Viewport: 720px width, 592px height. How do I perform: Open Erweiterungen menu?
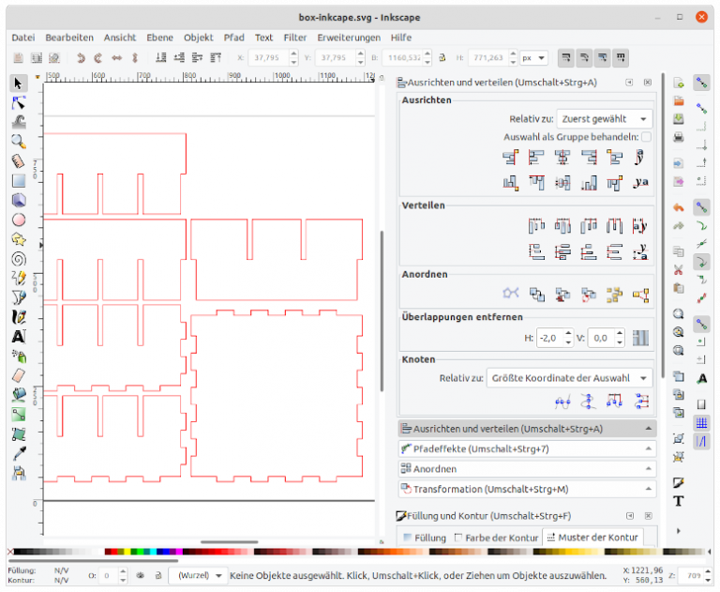pos(349,38)
